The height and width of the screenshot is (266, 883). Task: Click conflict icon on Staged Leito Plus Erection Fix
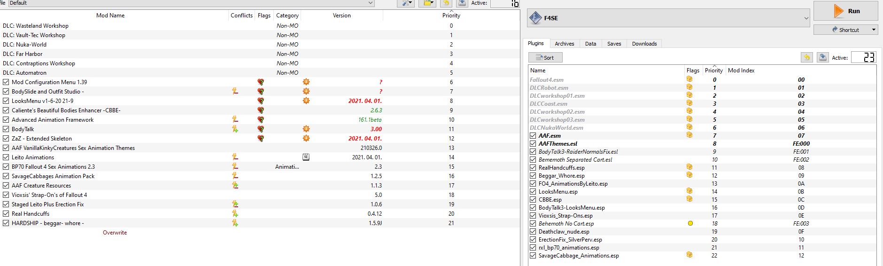tap(235, 204)
